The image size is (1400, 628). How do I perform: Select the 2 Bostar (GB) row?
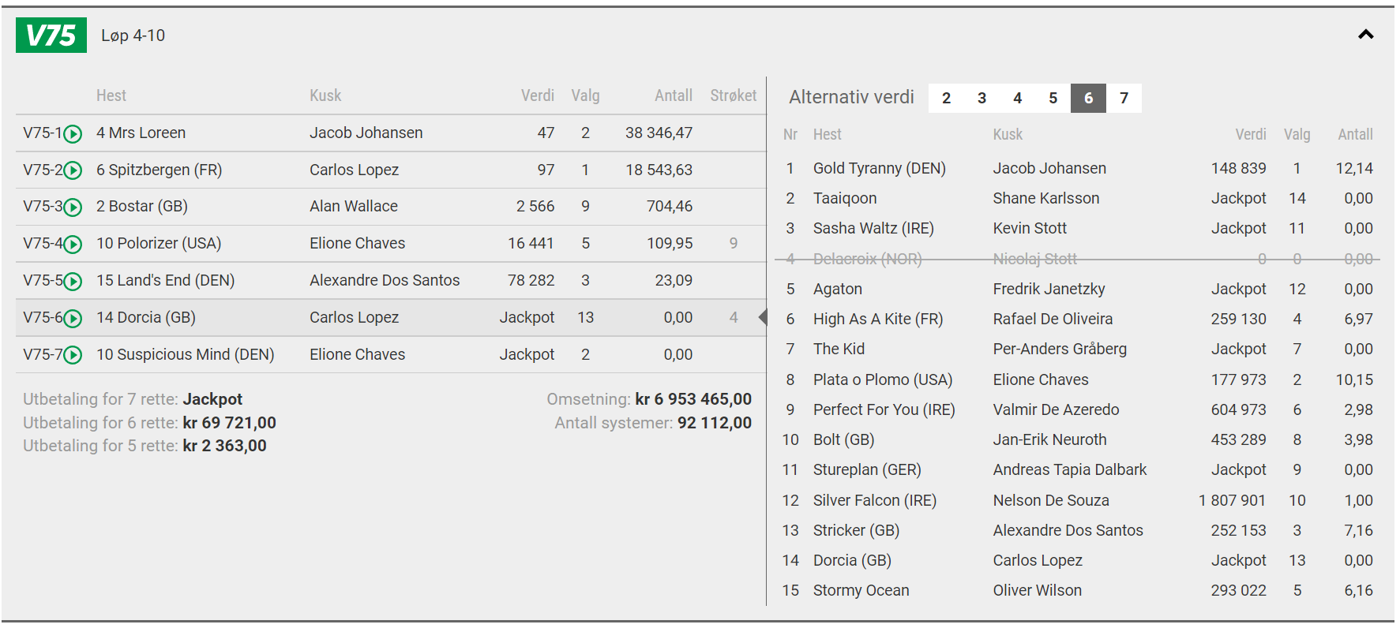click(x=391, y=207)
